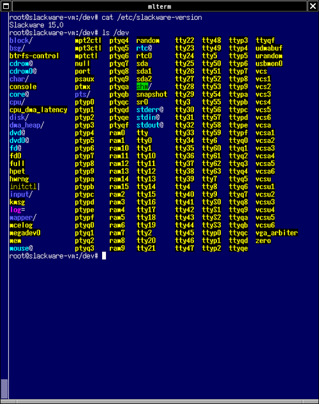Click the vertical scrollbar thumb at the bottom
This screenshot has height=404, width=319.
4,389
